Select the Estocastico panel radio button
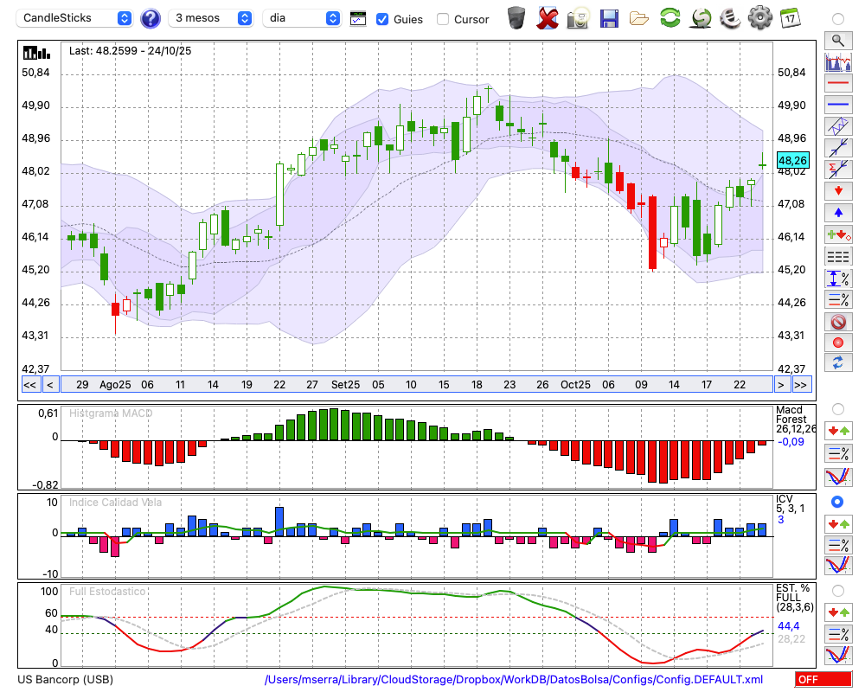Image resolution: width=865 pixels, height=692 pixels. [x=838, y=591]
